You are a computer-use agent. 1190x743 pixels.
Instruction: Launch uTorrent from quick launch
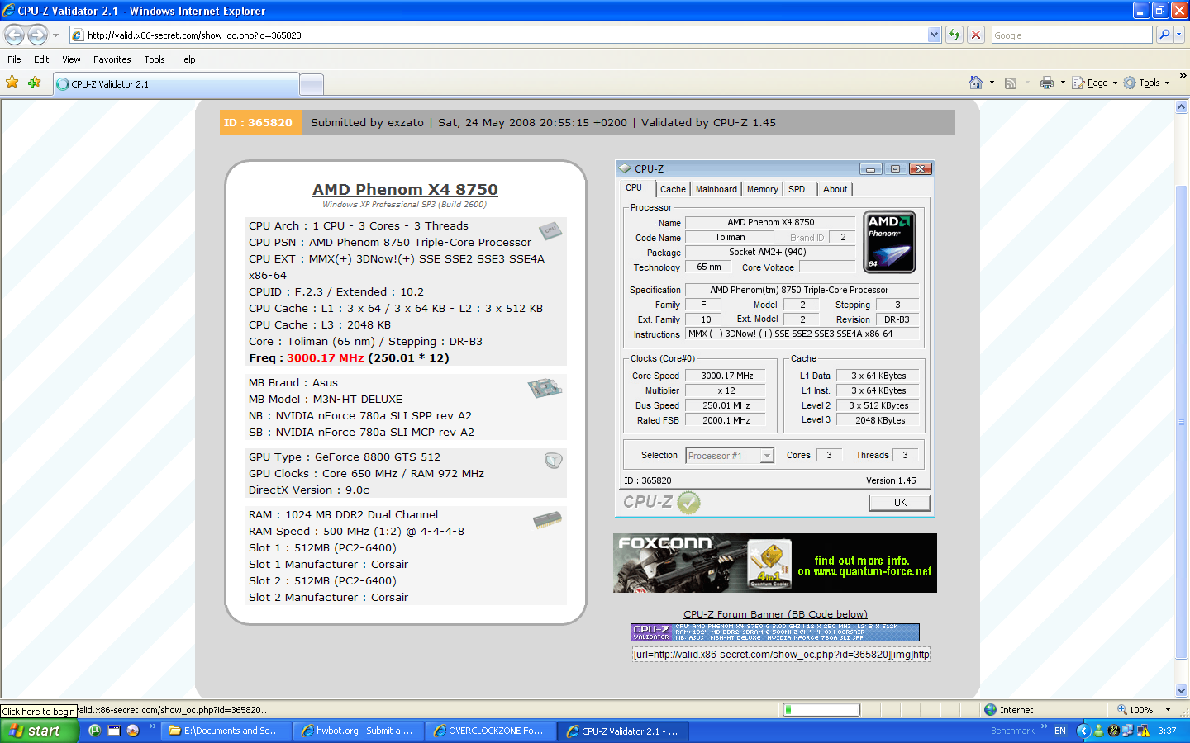(x=94, y=731)
